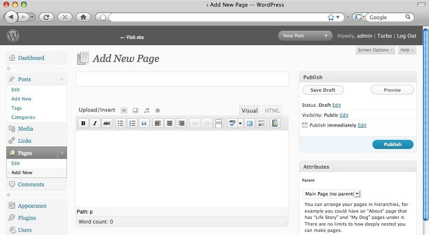Viewport: 429px width, 235px height.
Task: Go to browser home page
Action: [83, 17]
